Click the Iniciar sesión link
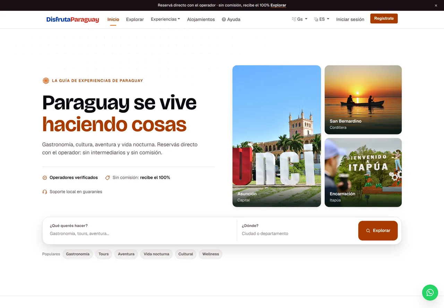 [x=350, y=19]
